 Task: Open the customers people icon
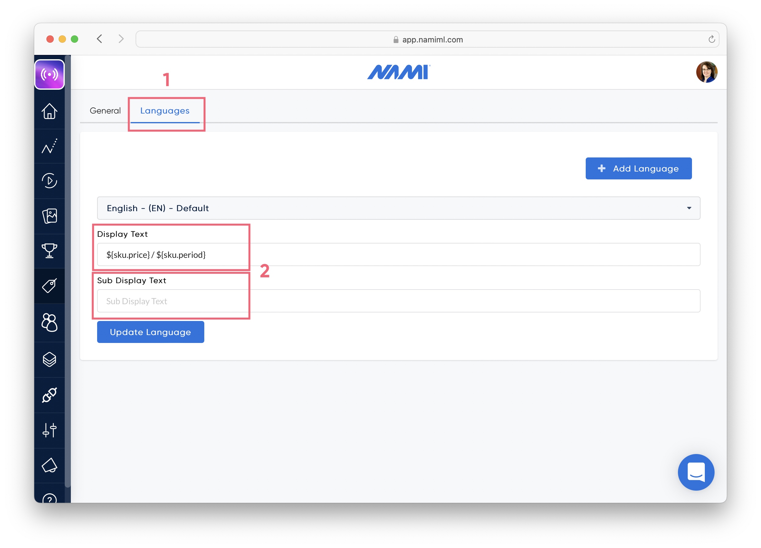49,322
